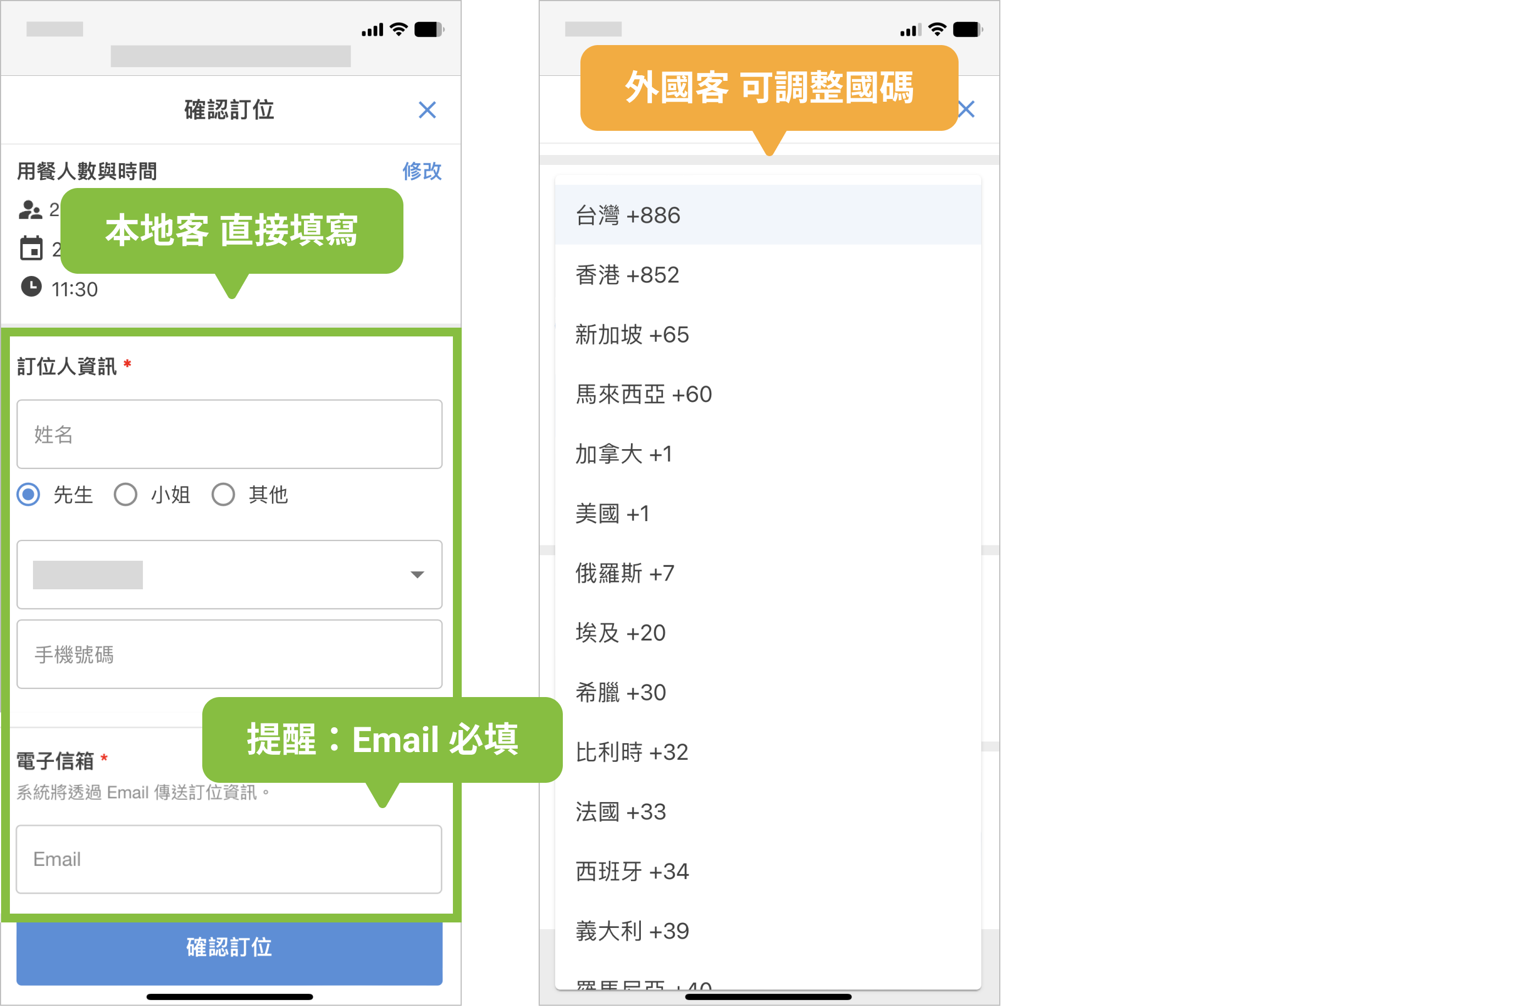Pick 香港 +852 in the country code list

point(767,275)
